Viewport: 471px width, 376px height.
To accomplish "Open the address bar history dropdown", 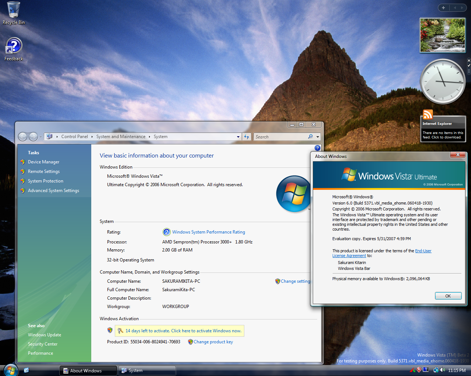I will coord(238,137).
